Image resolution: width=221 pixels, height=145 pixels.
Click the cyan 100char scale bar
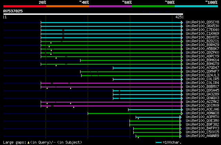(158, 143)
